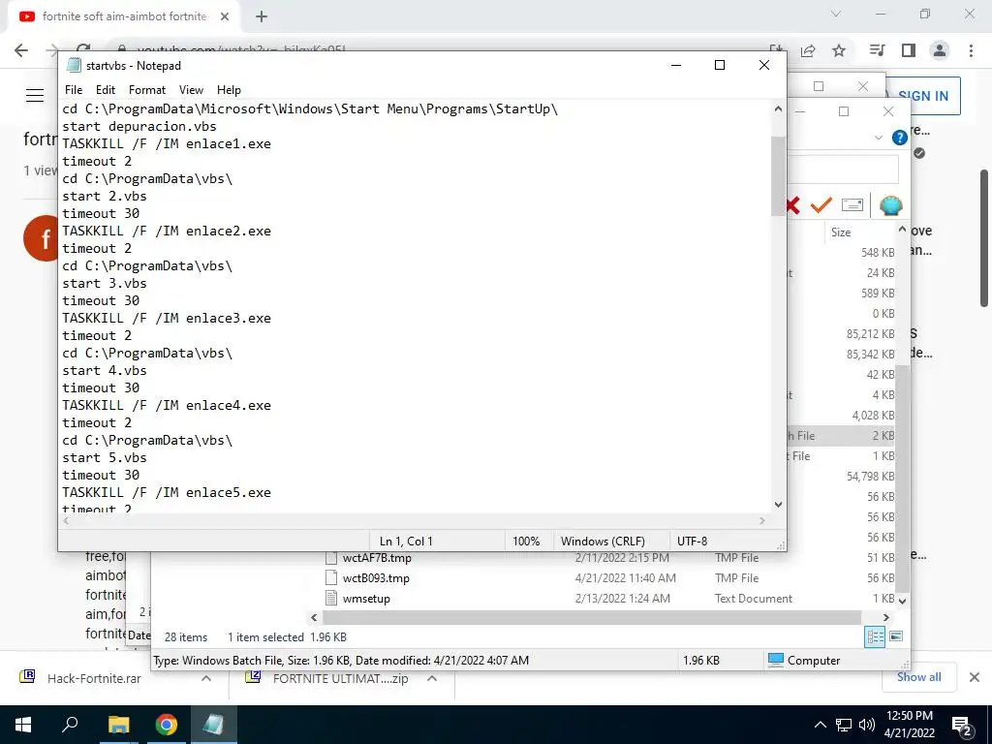This screenshot has height=744, width=992.
Task: Select the wctAF7B.tmp file
Action: (377, 558)
